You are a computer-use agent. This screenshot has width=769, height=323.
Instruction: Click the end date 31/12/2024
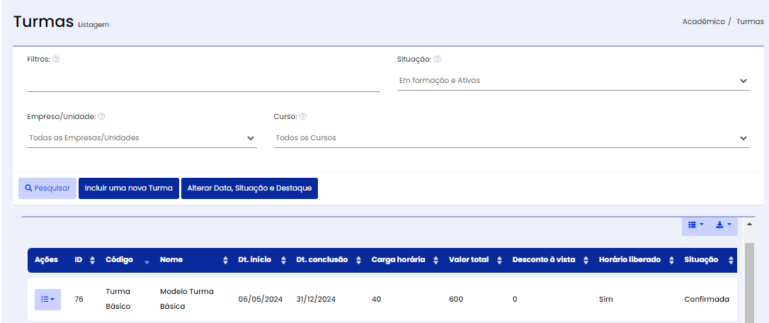click(316, 299)
